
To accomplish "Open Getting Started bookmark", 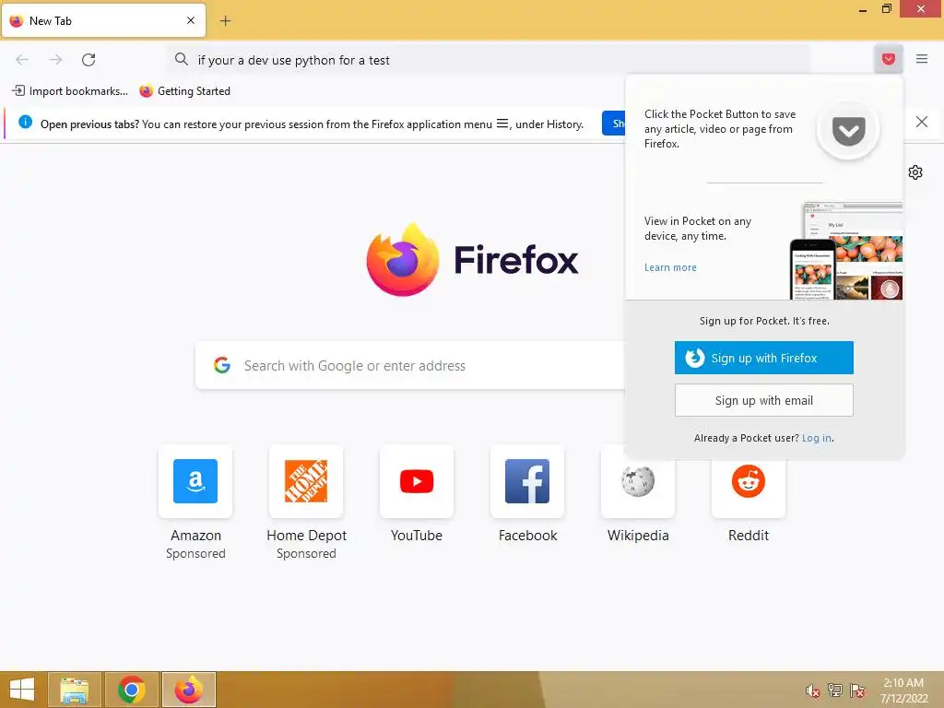I will click(x=184, y=91).
